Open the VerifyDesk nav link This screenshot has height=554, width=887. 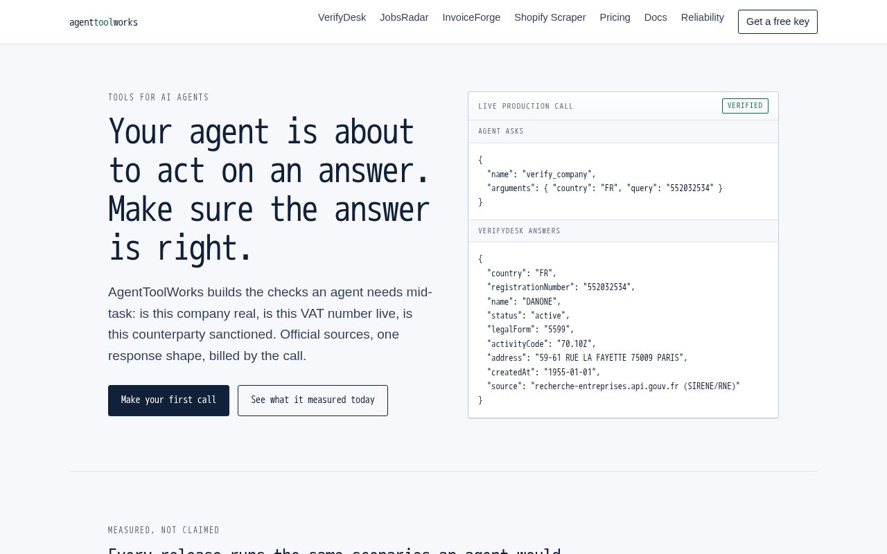(342, 17)
